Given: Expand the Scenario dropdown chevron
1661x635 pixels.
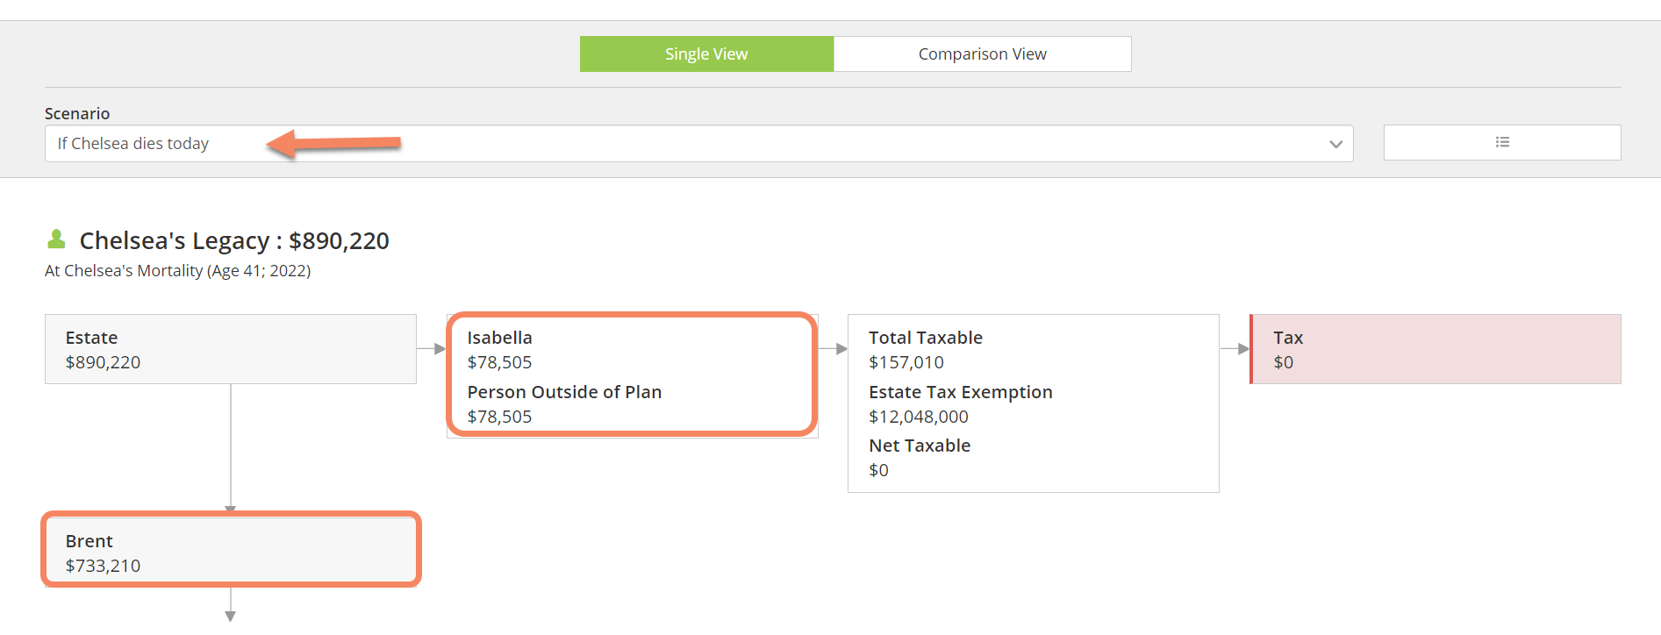Looking at the screenshot, I should pyautogui.click(x=1335, y=144).
